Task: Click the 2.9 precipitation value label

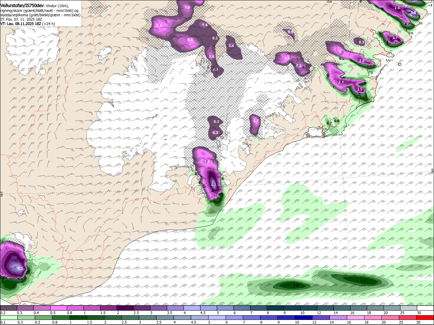Action: (360, 89)
